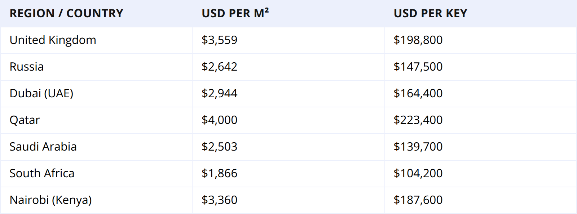Click the $223,400 per key cell
This screenshot has width=577, height=214.
(418, 120)
